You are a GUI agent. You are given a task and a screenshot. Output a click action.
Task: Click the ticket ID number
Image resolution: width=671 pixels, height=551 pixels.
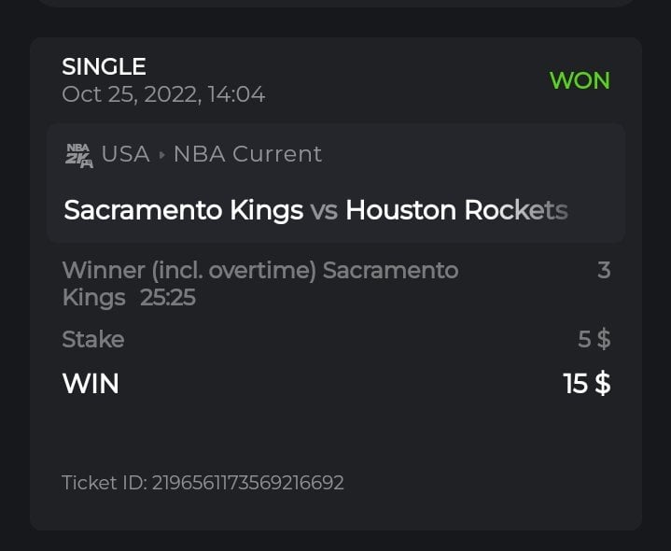247,483
